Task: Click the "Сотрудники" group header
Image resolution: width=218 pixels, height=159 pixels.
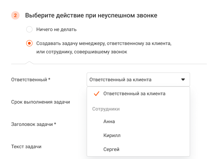Action: point(106,109)
